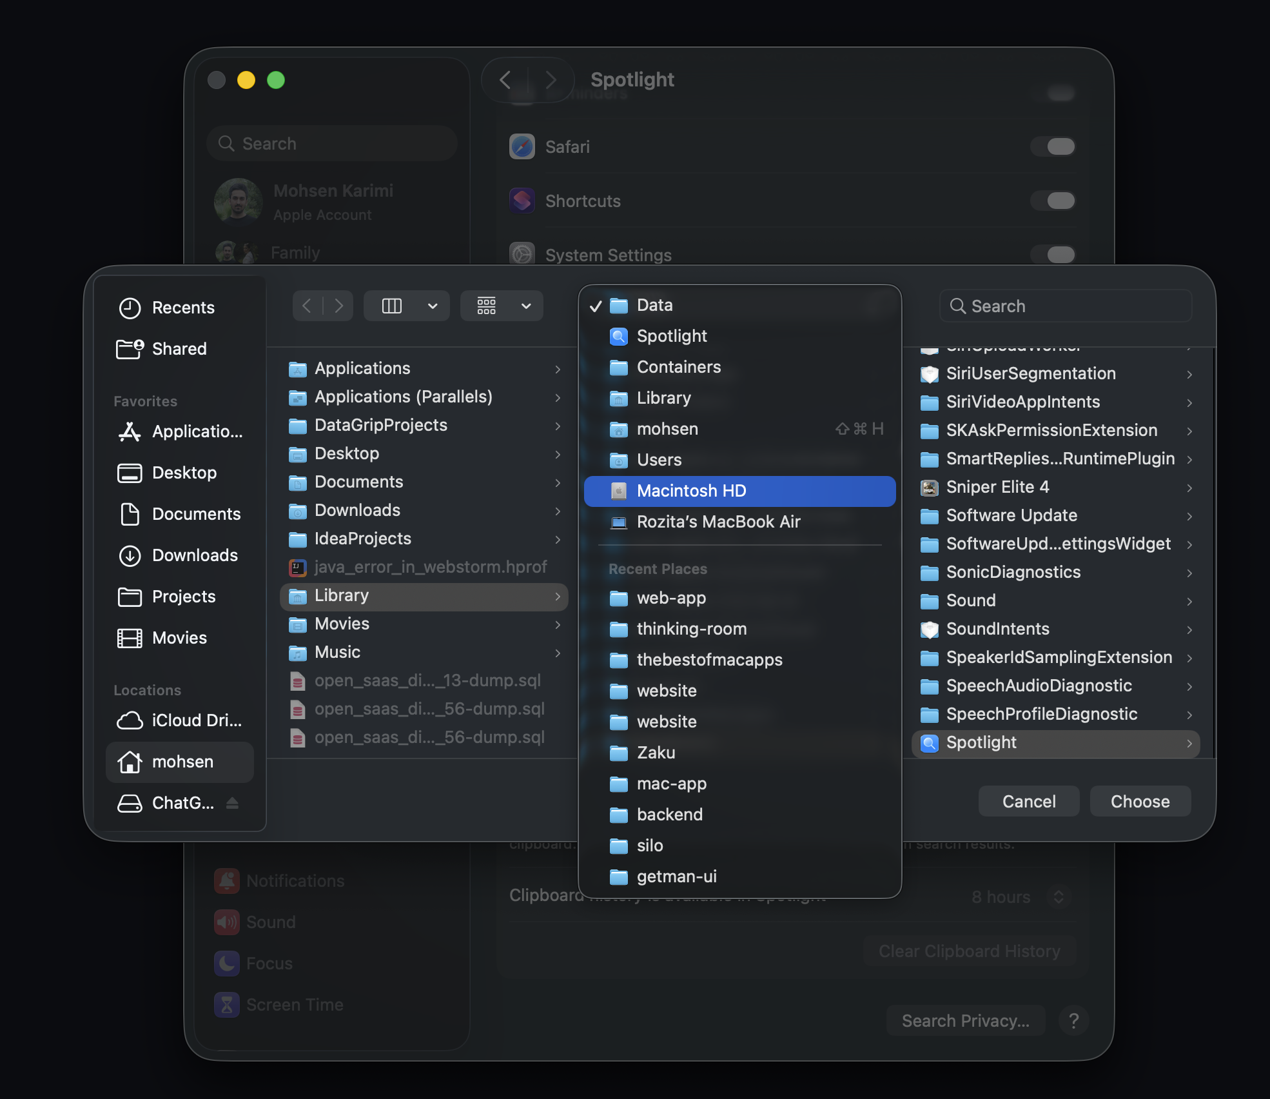Click the group-by grid icon
This screenshot has width=1270, height=1099.
pyautogui.click(x=487, y=306)
